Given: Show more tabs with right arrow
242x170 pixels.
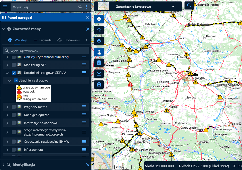Looking at the screenshot, I should 86,40.
